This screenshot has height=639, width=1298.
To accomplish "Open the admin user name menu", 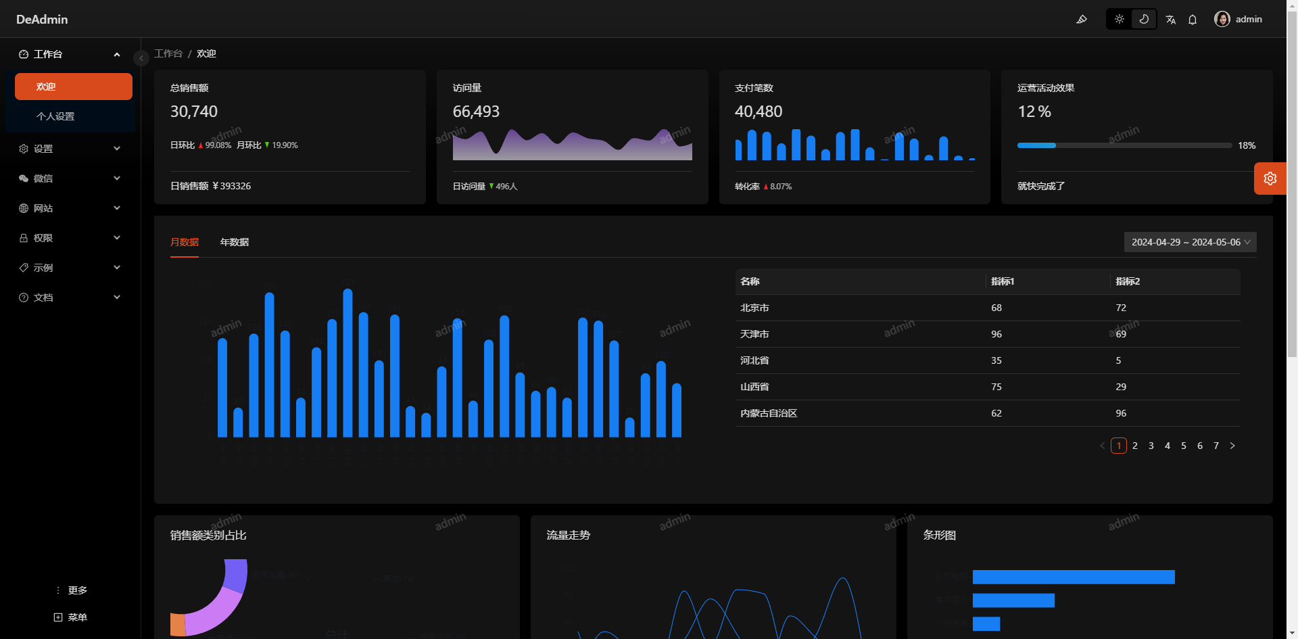I will tap(1249, 19).
